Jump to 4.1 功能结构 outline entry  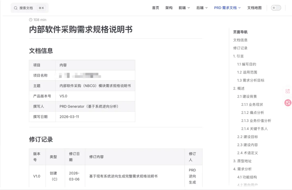click(247, 177)
